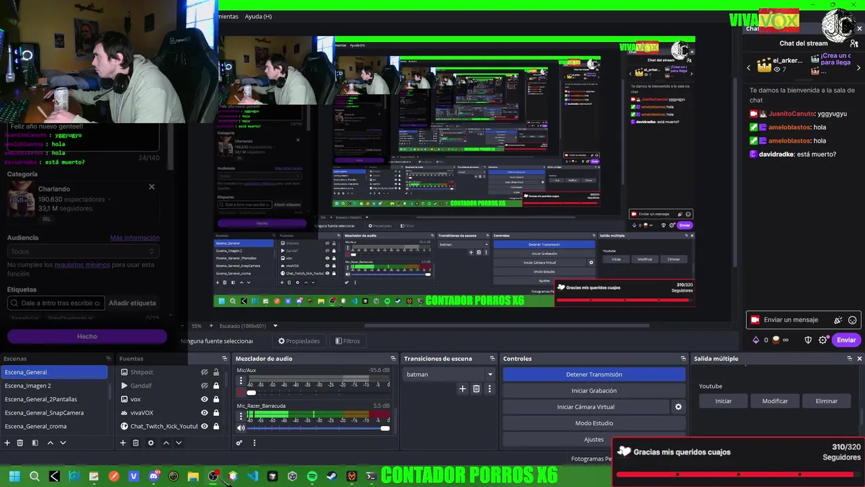Toggle lock on the Shitpost source
This screenshot has width=865, height=487.
click(216, 372)
